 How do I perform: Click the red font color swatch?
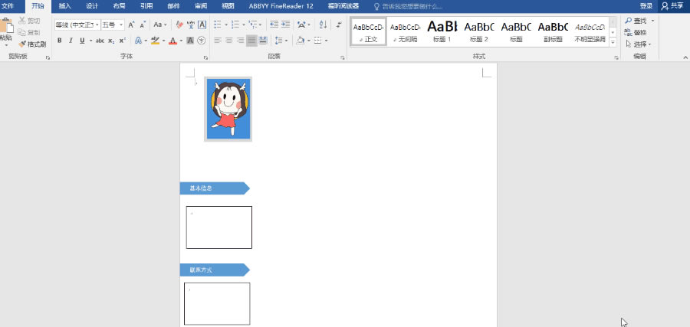coord(172,41)
